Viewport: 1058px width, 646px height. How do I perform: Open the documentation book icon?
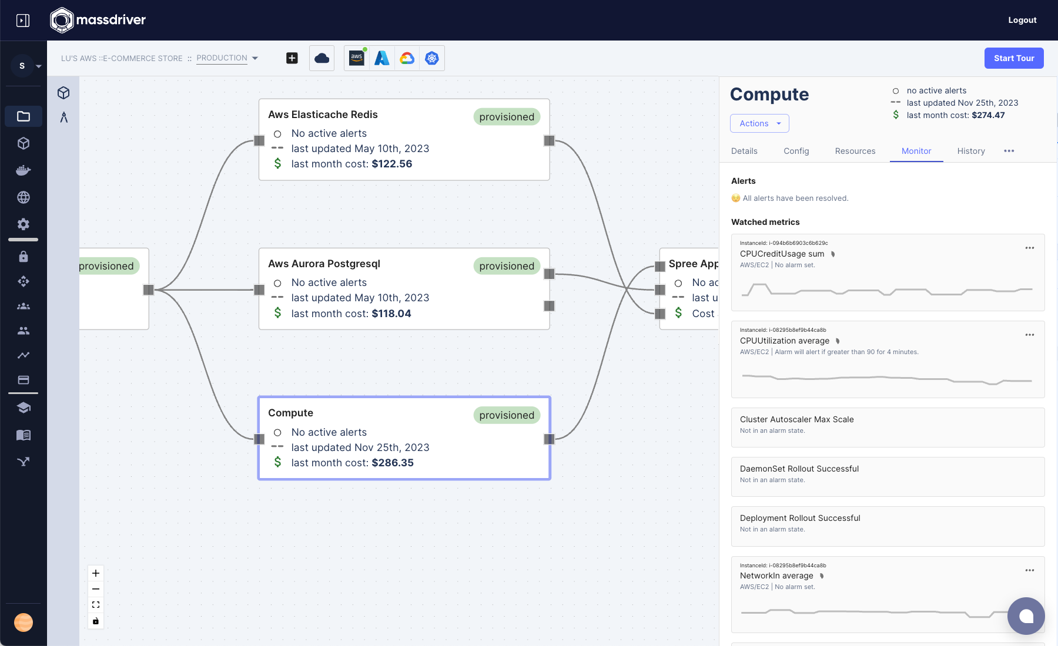coord(24,435)
